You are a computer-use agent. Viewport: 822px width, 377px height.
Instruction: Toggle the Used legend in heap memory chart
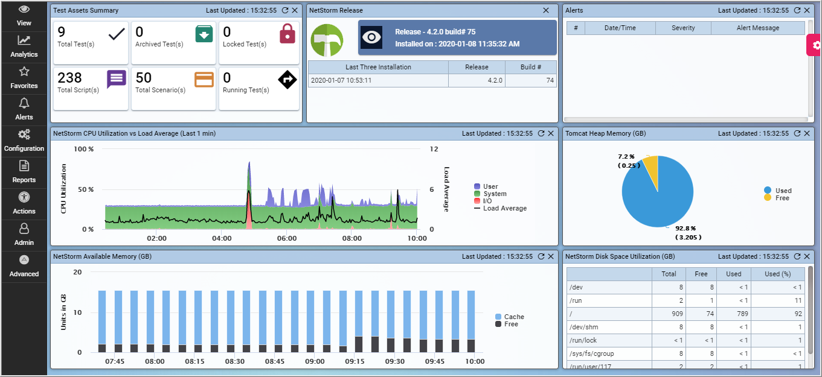pos(777,191)
